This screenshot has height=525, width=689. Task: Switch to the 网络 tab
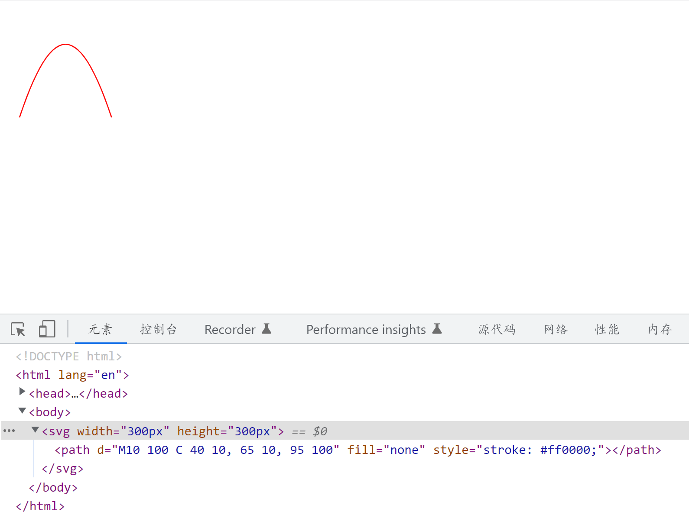[556, 329]
